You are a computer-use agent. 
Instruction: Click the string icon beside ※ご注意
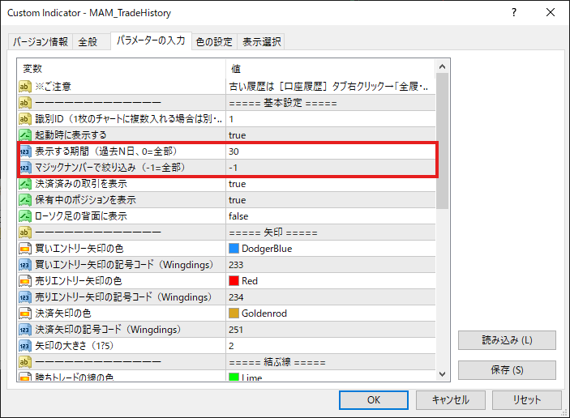24,87
